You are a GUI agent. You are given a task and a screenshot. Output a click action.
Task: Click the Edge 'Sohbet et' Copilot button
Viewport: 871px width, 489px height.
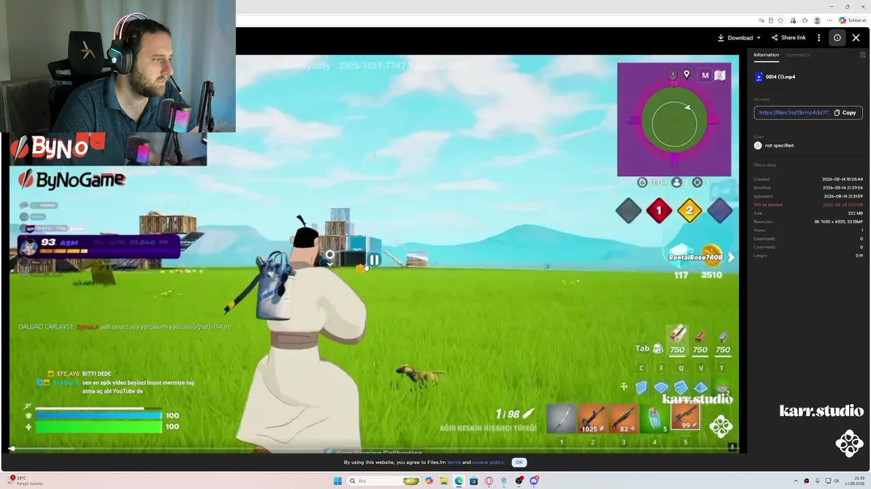tap(851, 20)
